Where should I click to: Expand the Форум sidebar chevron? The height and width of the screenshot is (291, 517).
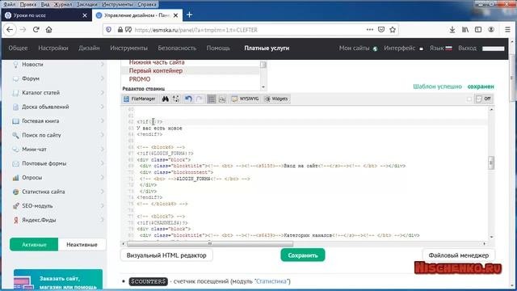[102, 78]
